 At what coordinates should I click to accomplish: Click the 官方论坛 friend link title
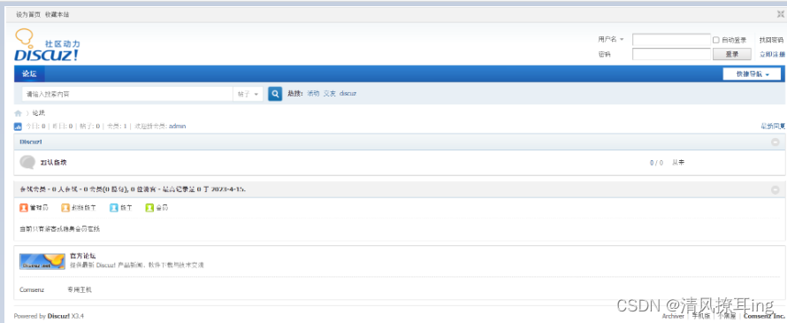(83, 257)
